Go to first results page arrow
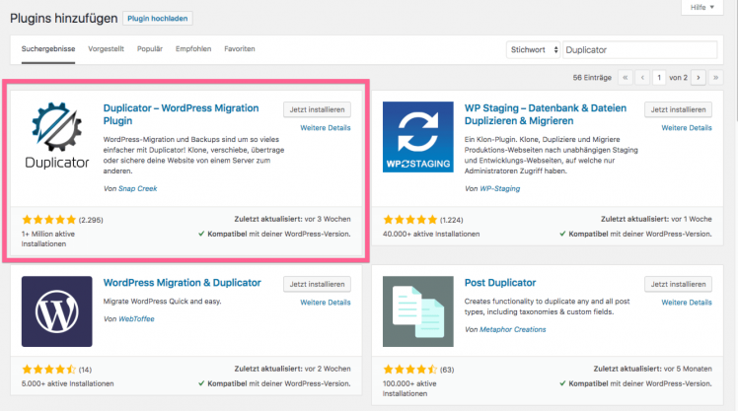Viewport: 738px width, 411px height. [x=626, y=78]
